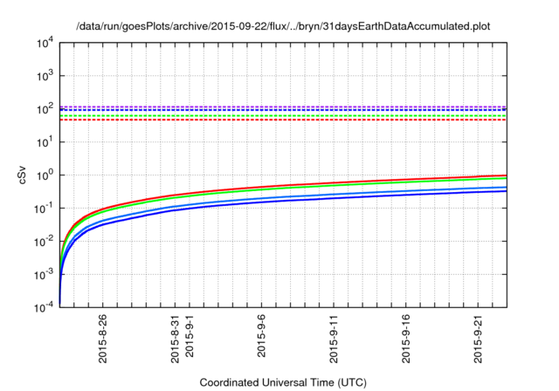Click the 10^-2 y-axis label

45,242
